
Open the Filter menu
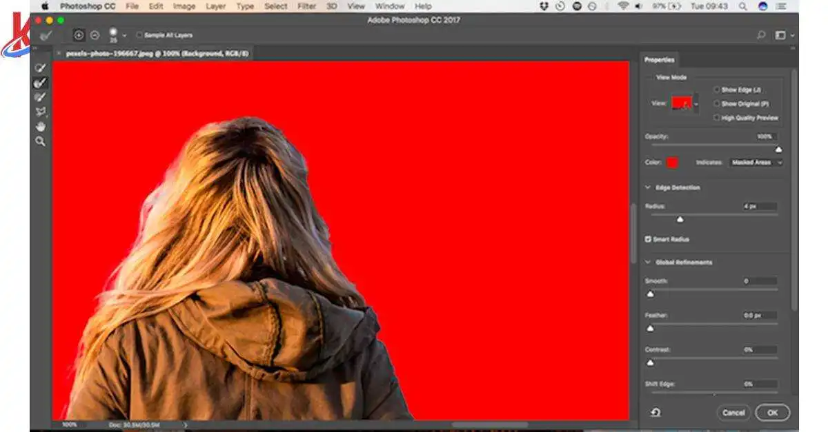click(x=307, y=6)
